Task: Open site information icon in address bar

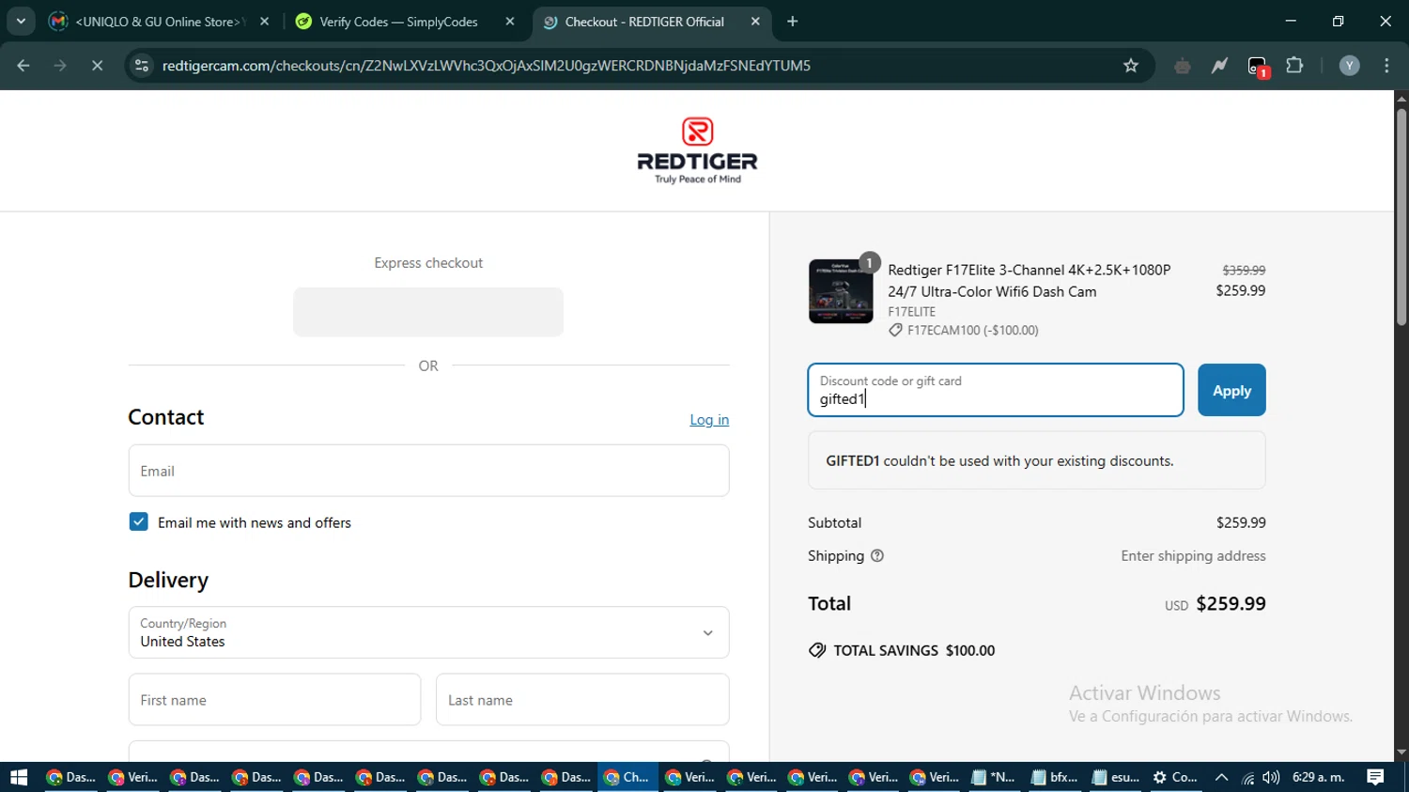Action: coord(142,66)
